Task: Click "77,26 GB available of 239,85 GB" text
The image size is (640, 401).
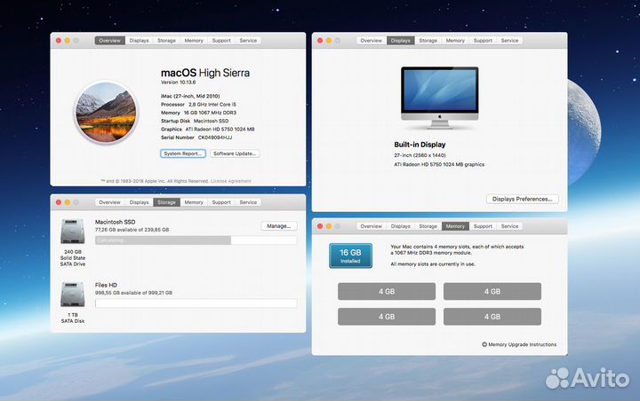Action: [x=132, y=230]
